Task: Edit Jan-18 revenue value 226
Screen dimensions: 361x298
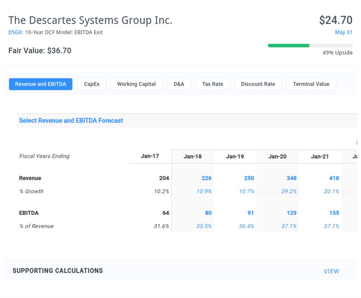Action: coord(206,178)
